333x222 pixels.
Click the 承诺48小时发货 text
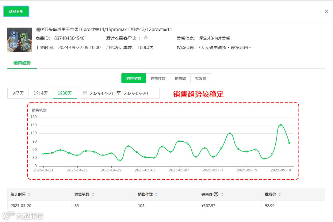point(215,38)
